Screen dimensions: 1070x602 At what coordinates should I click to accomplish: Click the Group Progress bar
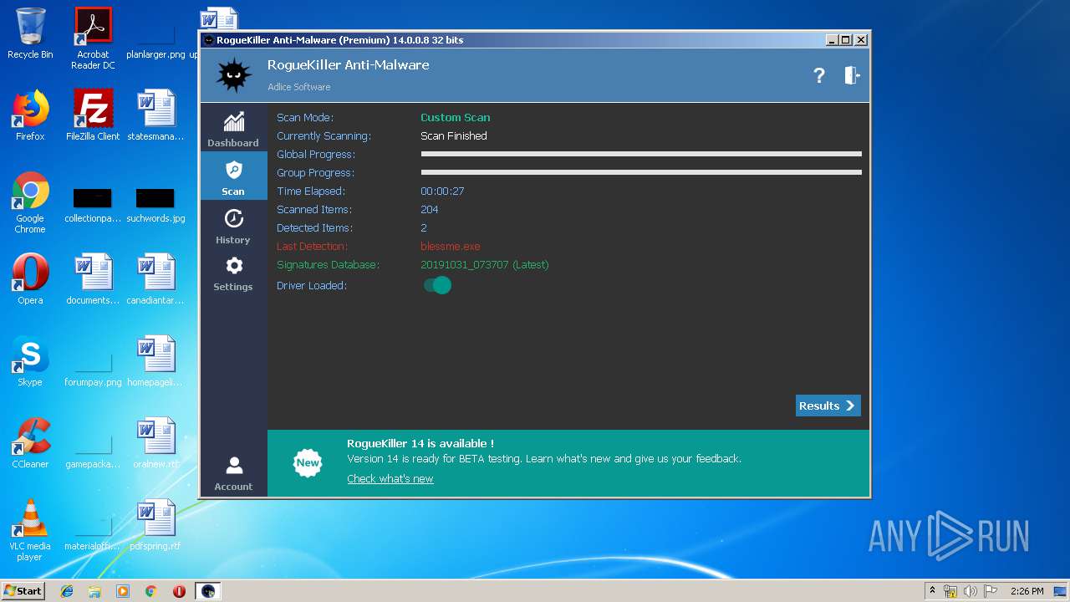(641, 172)
